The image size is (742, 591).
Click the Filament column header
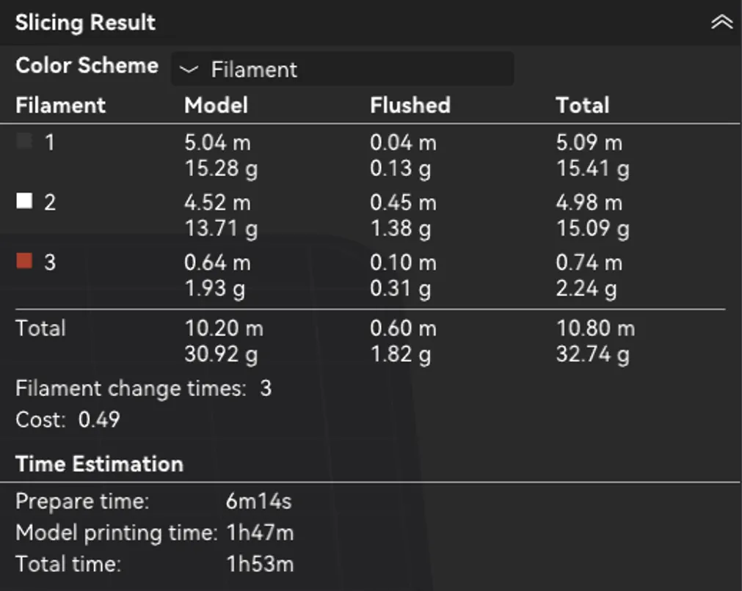coord(60,105)
